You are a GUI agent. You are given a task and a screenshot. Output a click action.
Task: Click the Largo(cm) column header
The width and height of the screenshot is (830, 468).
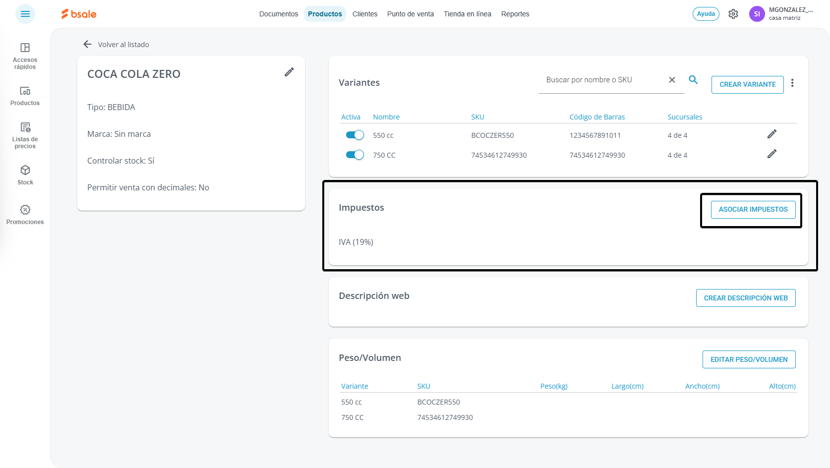(x=627, y=386)
